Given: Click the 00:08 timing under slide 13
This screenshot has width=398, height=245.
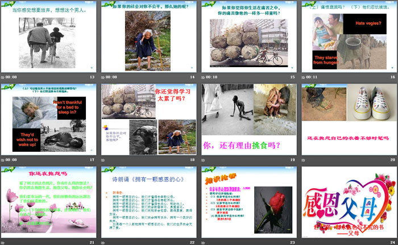Looking at the screenshot, I should tap(11, 77).
